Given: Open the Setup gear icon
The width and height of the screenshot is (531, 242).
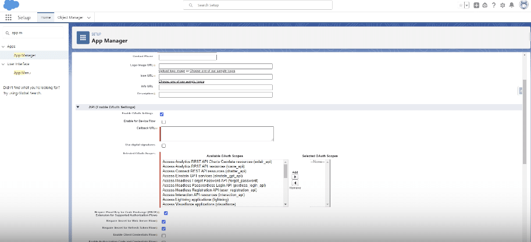Looking at the screenshot, I should point(503,5).
